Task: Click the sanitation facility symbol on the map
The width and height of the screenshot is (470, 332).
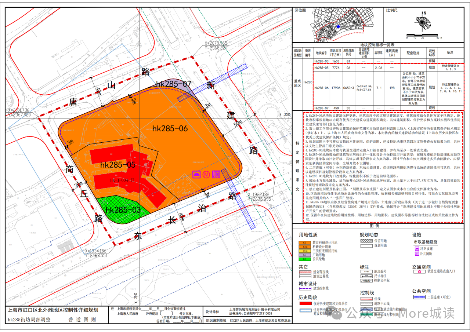Action: coord(197,175)
